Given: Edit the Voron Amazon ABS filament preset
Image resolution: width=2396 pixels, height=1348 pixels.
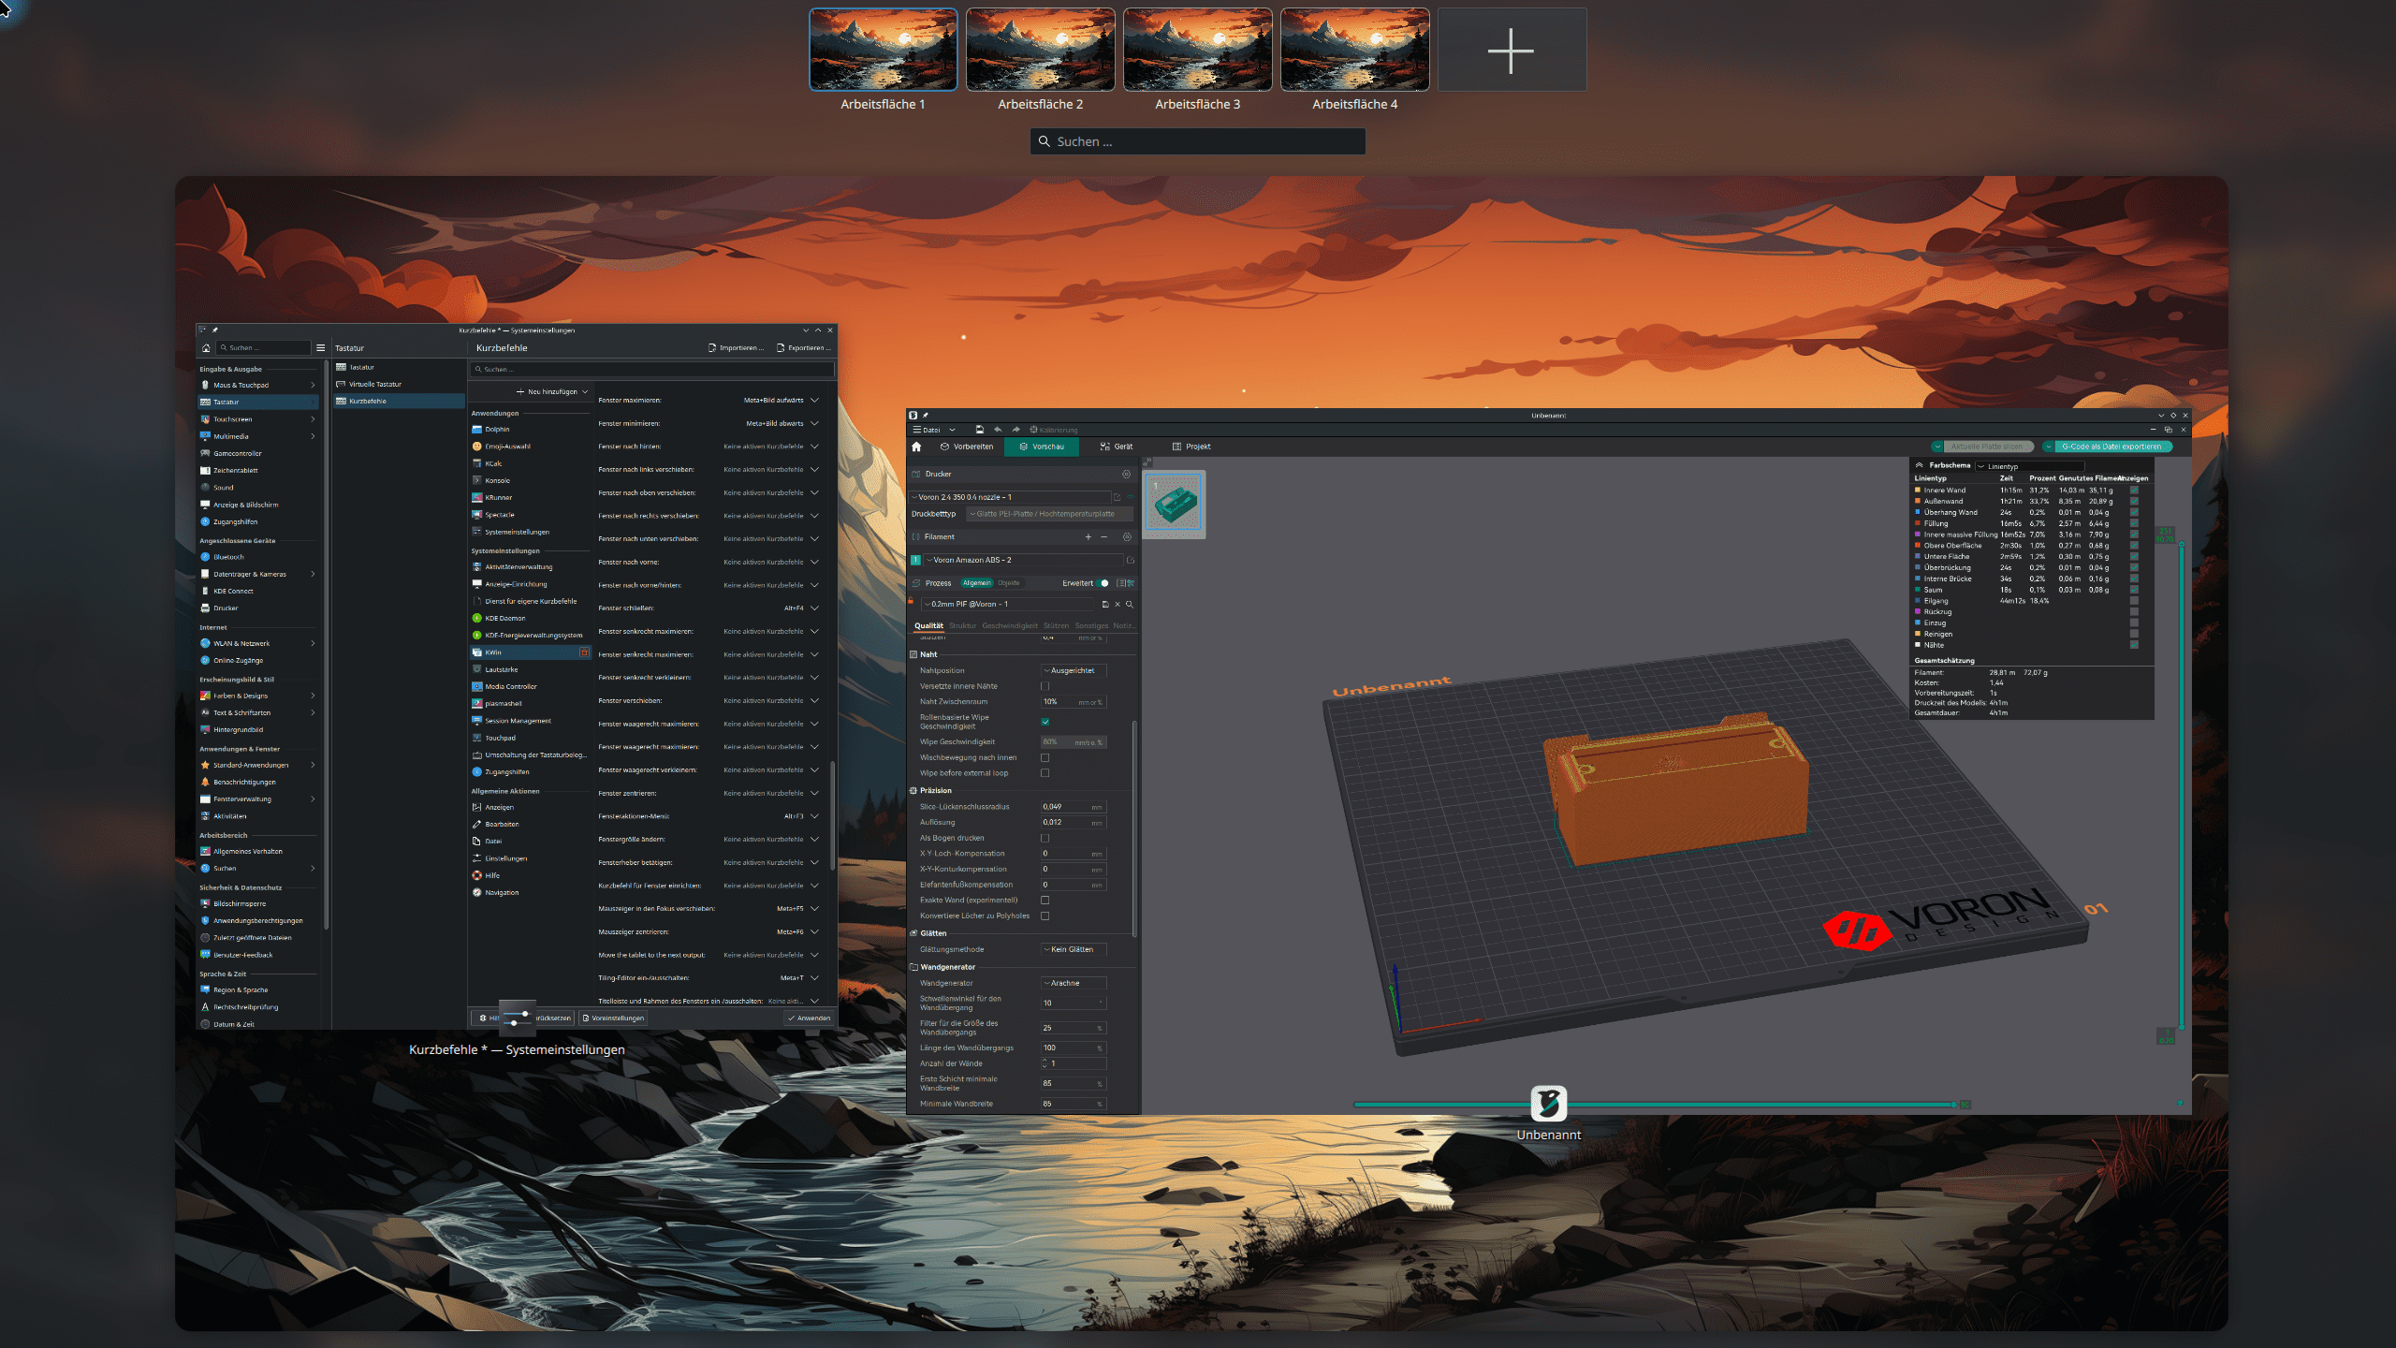Looking at the screenshot, I should point(1130,560).
